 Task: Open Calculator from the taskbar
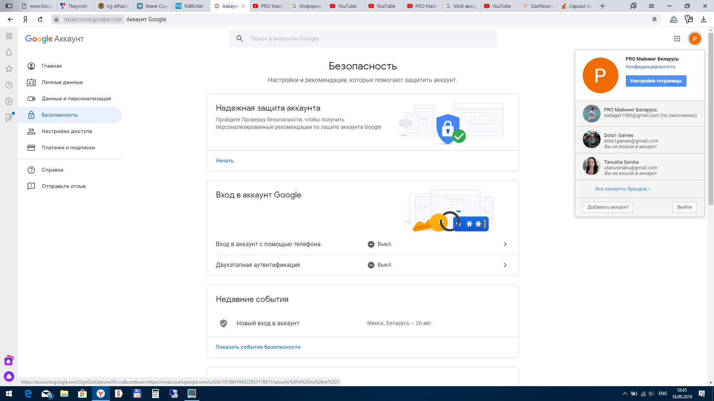155,394
